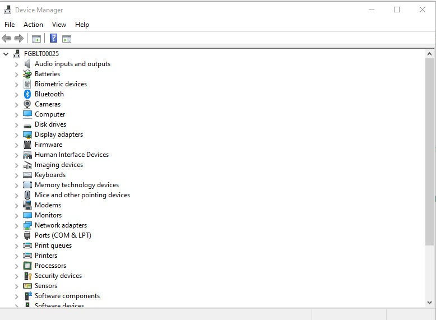Expand the Keyboards category
Screen dimensions: 436x320
click(16, 175)
